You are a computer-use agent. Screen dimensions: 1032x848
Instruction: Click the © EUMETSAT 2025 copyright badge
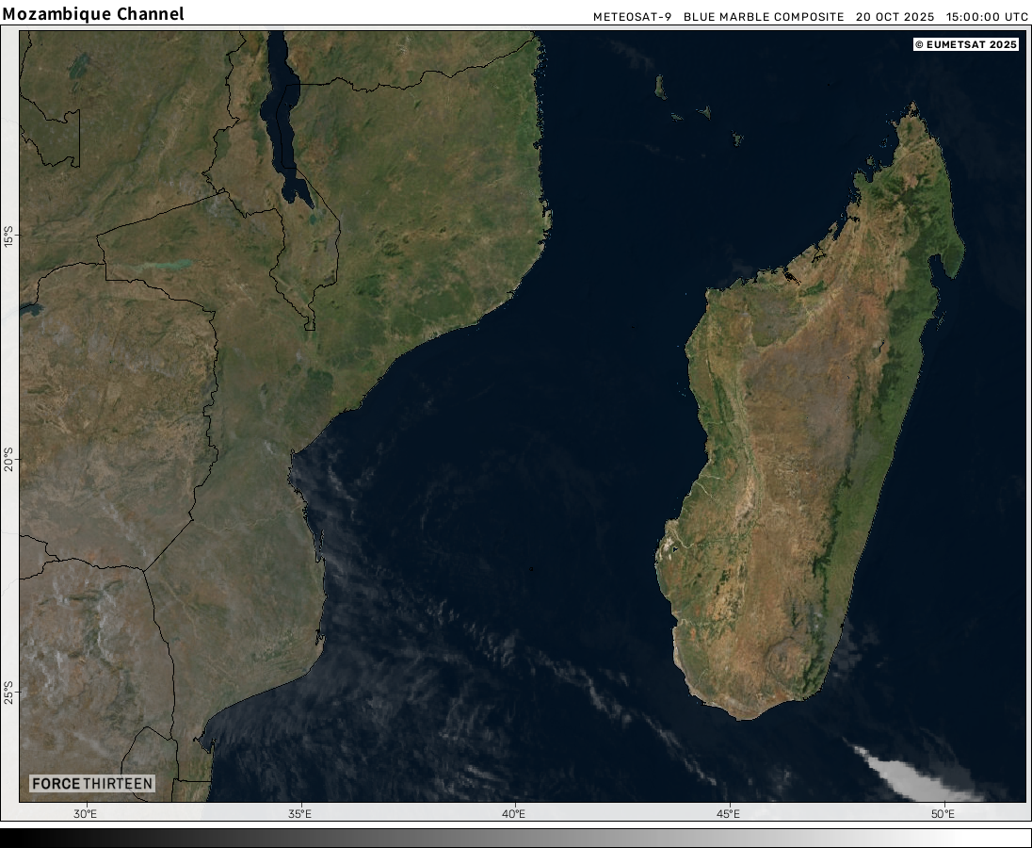pyautogui.click(x=966, y=44)
